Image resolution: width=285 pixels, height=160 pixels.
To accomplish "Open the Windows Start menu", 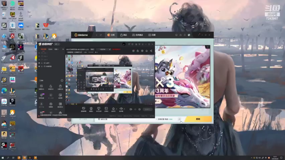I will [x=2, y=158].
